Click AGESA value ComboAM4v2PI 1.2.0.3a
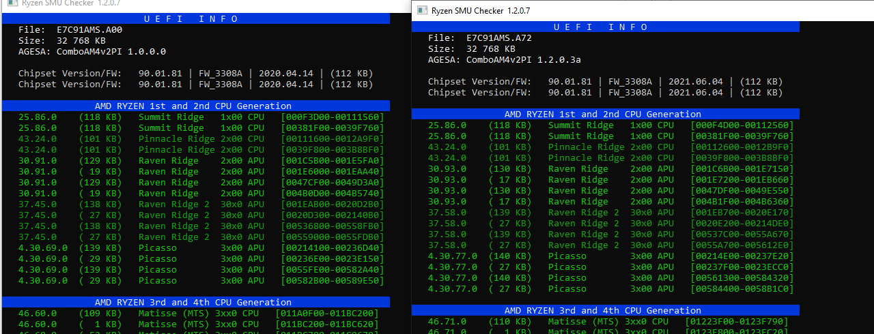 tap(524, 60)
